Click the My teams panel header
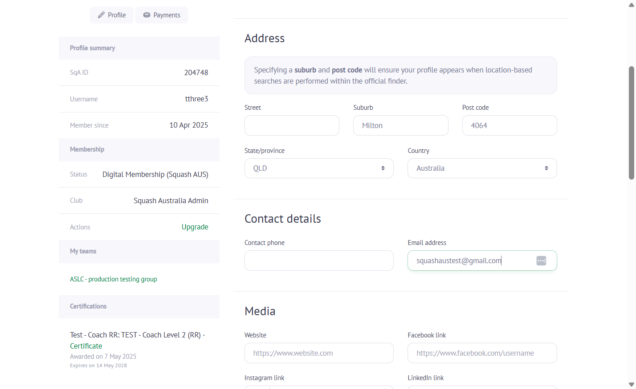The height and width of the screenshot is (389, 636). (139, 251)
